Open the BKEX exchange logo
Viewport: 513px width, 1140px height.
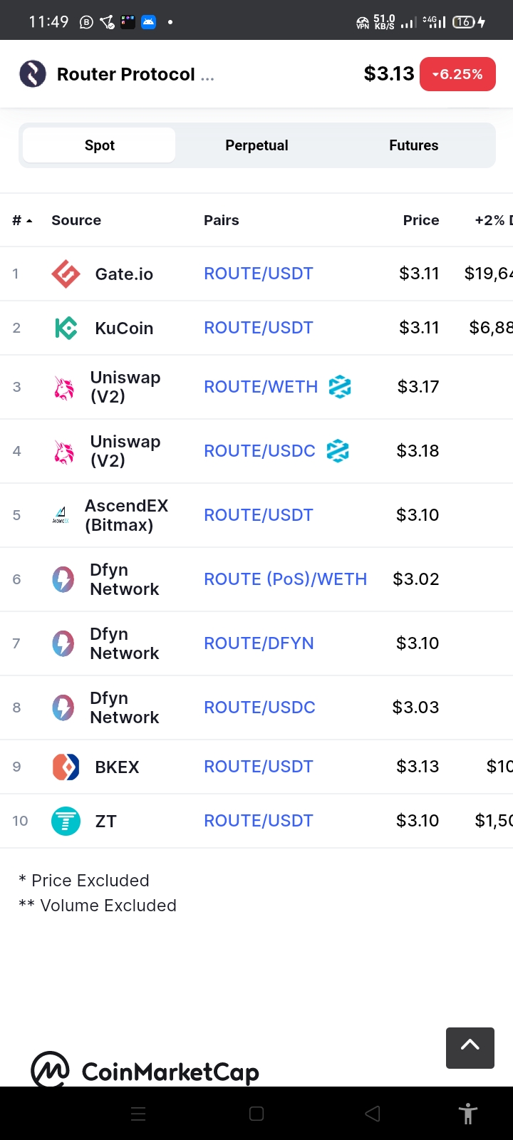[x=66, y=767]
